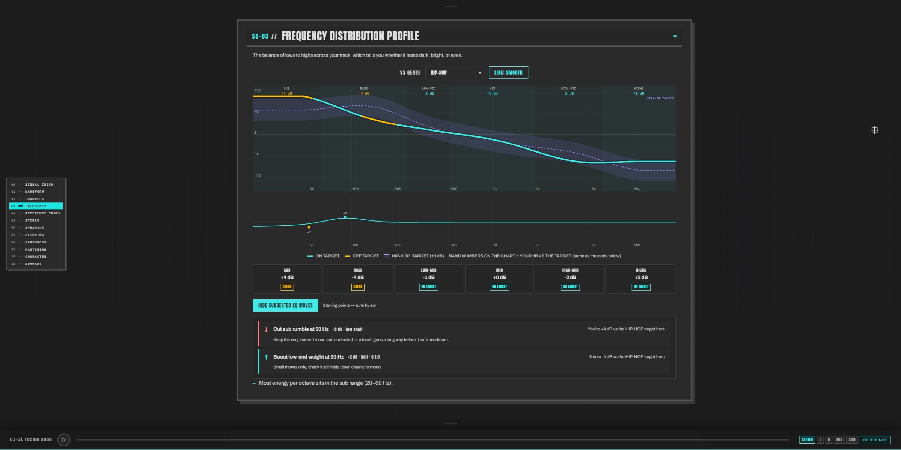The width and height of the screenshot is (901, 450).
Task: Go to Harshness section
Action: 36,242
